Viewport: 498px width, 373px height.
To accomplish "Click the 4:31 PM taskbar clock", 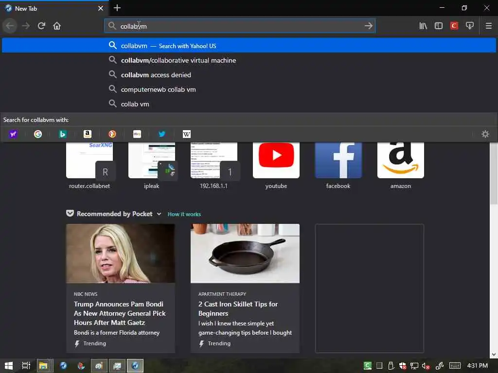I will point(478,366).
